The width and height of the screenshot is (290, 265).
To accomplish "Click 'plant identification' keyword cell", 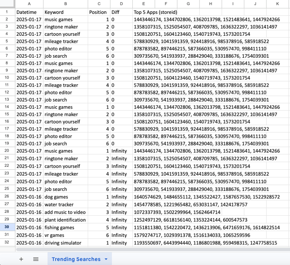I will point(65,220).
